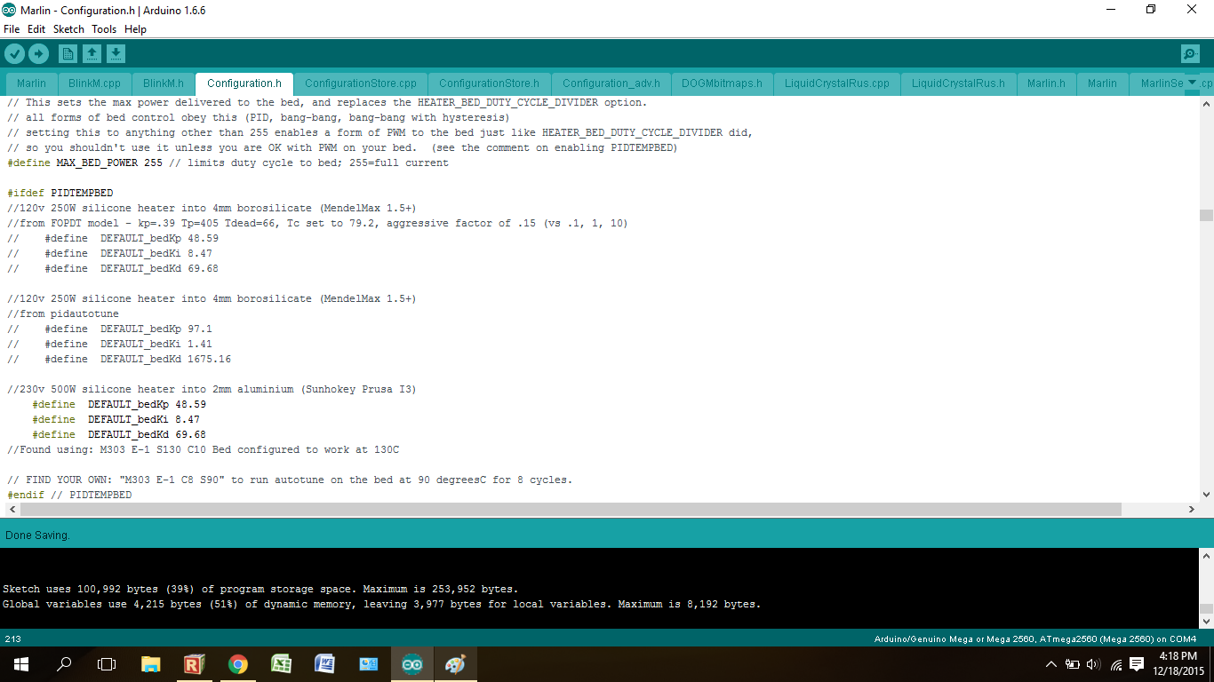Click the line number 213 indicator

pos(13,639)
